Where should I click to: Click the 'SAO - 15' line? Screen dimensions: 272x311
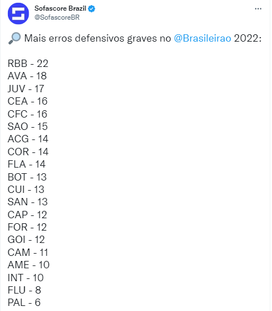pos(28,127)
